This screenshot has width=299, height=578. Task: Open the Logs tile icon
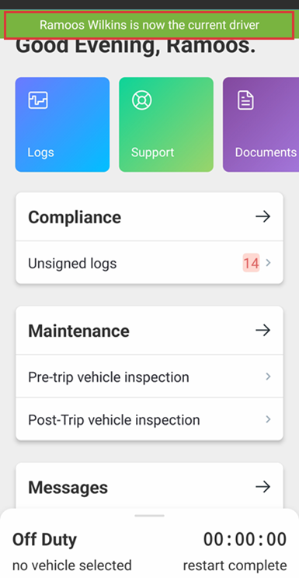pyautogui.click(x=38, y=100)
